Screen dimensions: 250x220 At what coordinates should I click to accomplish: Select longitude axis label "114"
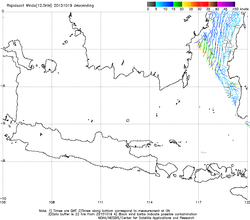[x=149, y=202]
